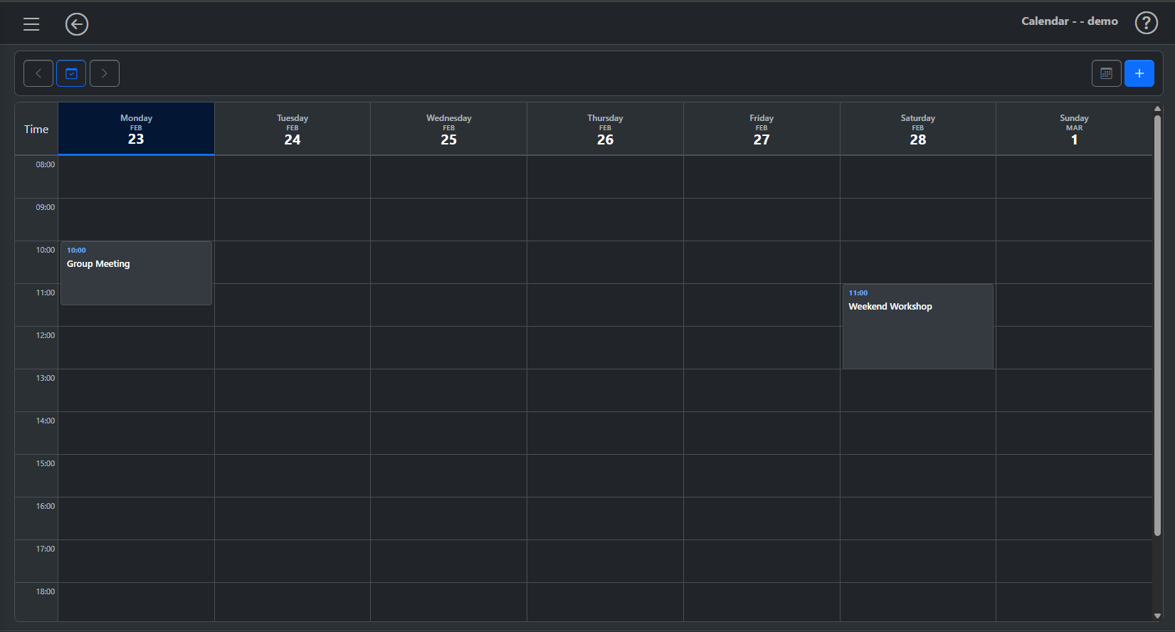The height and width of the screenshot is (632, 1175).
Task: Open the help question mark icon
Action: 1146,23
